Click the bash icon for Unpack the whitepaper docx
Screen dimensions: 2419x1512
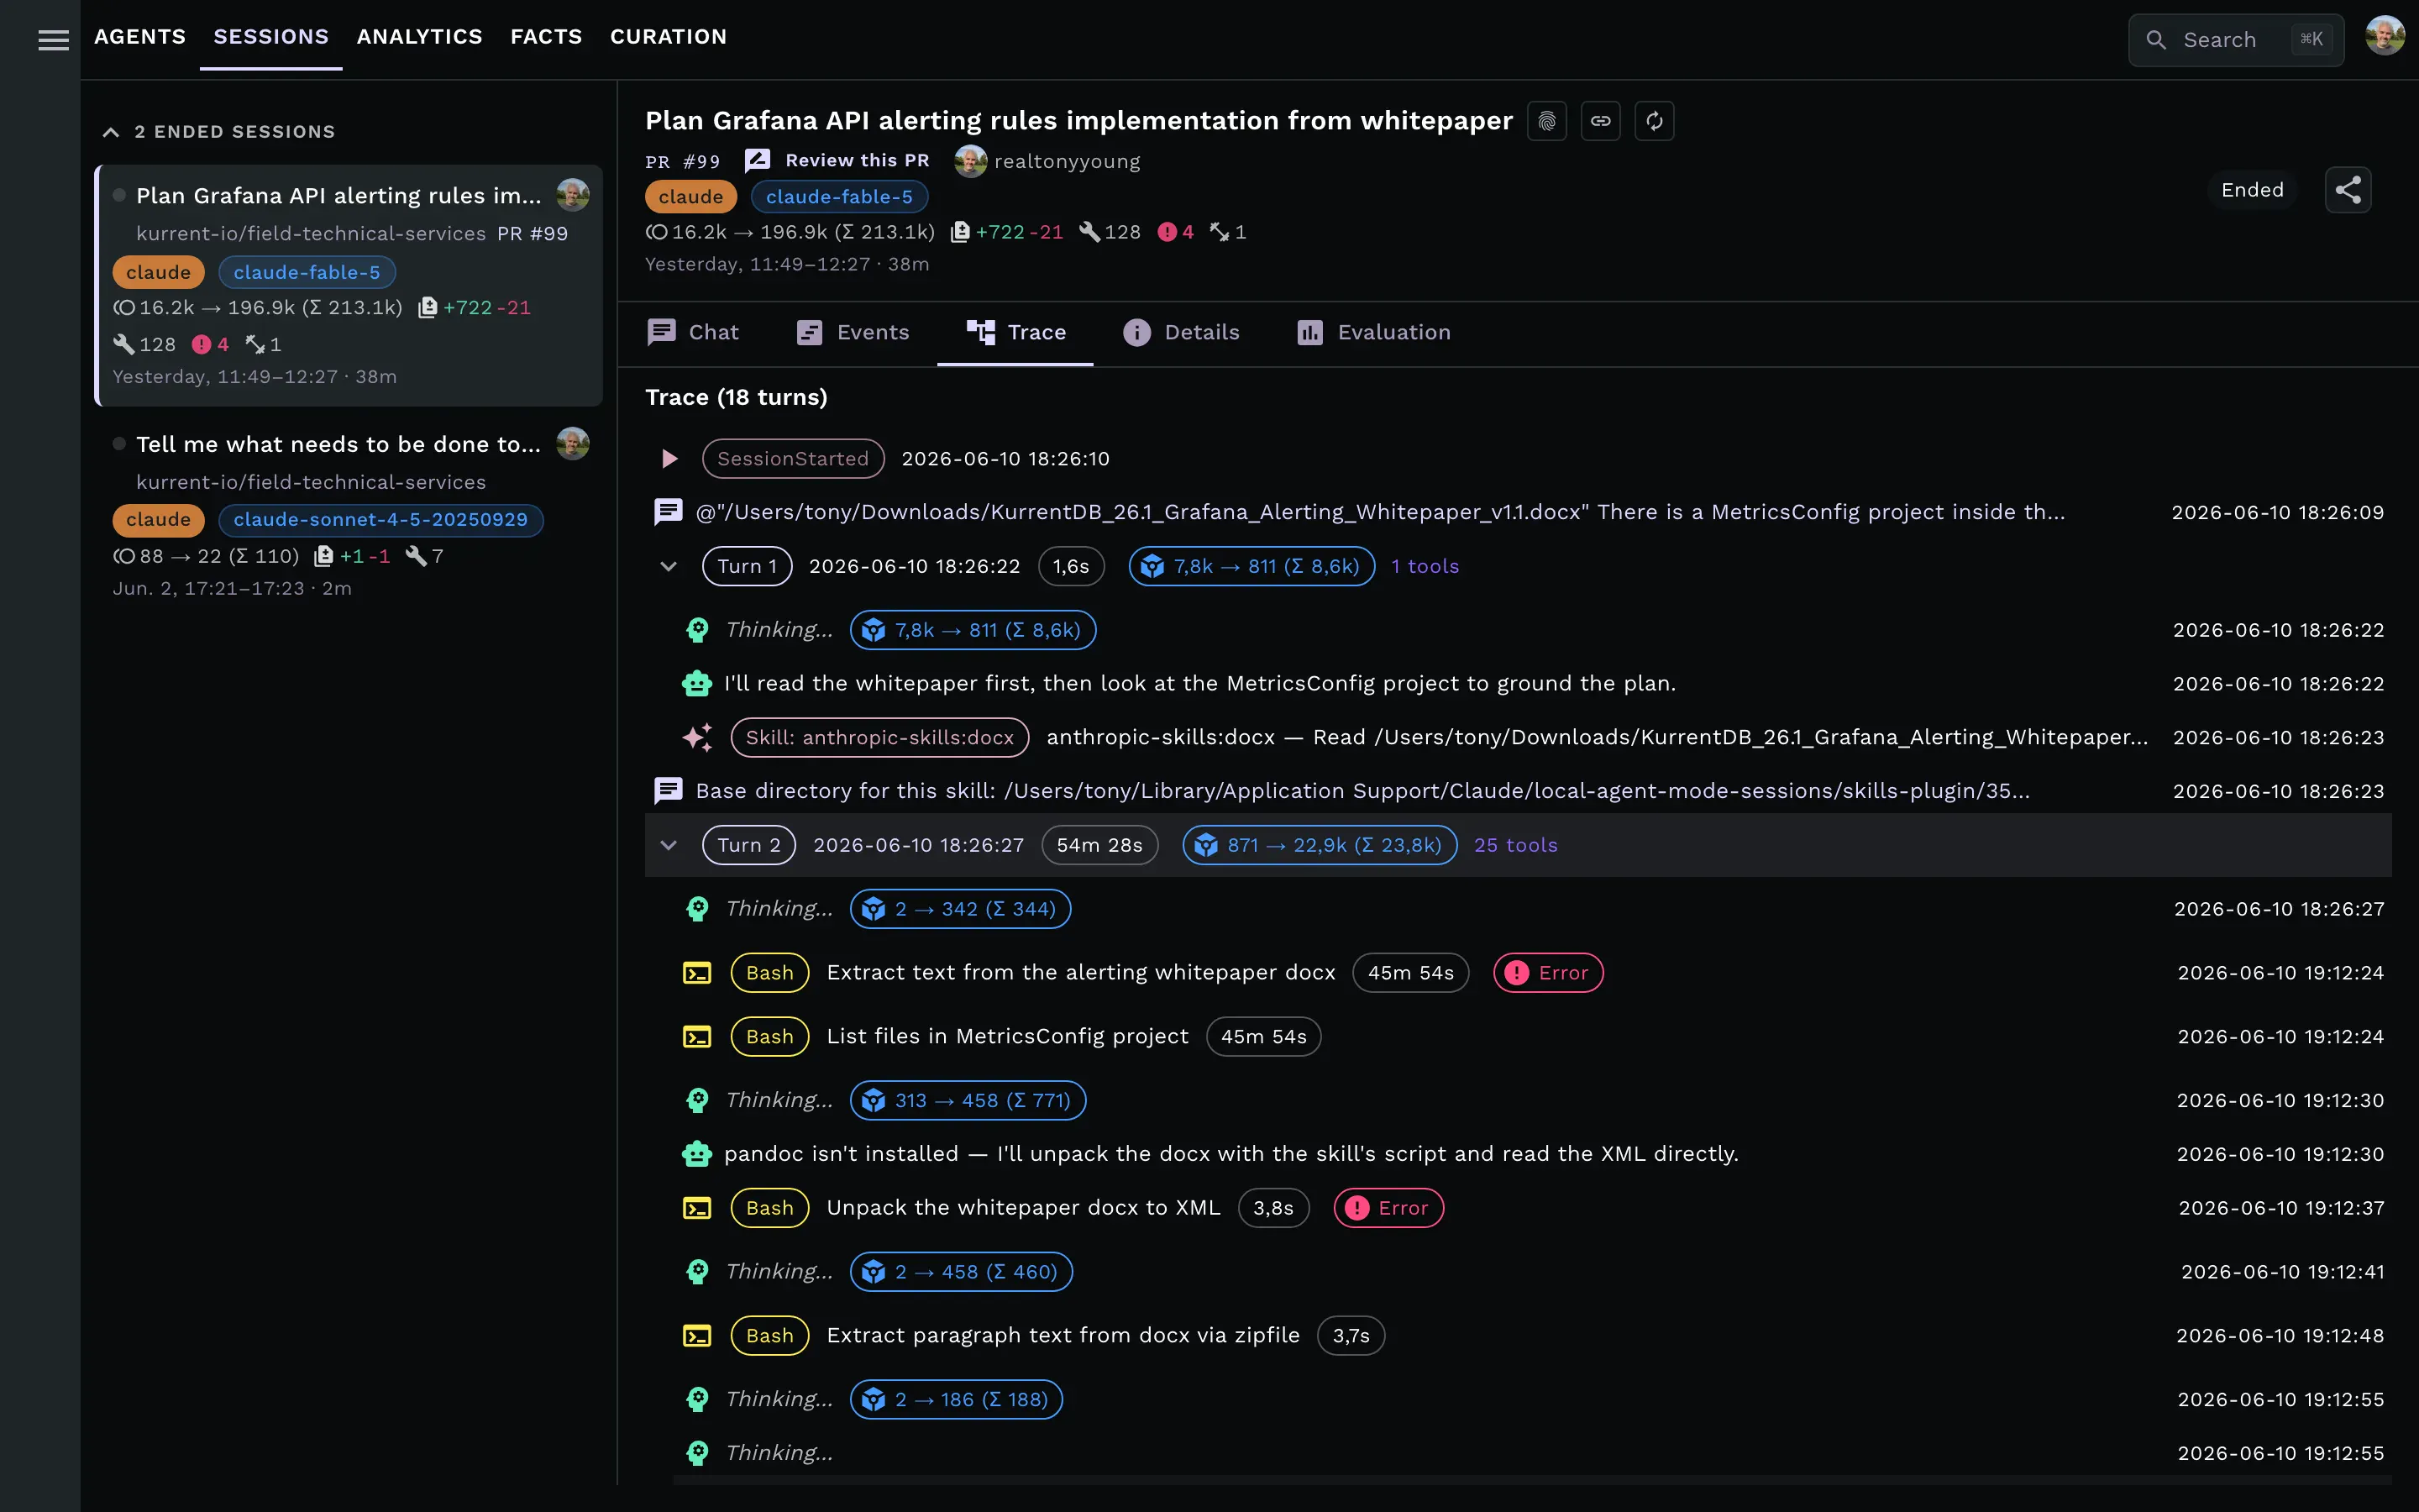pos(696,1208)
